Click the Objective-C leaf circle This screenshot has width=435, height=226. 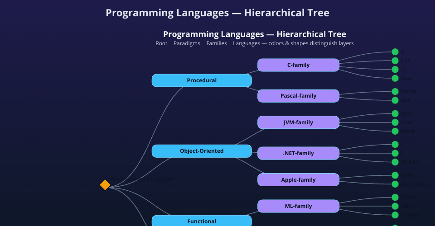[x=395, y=184]
